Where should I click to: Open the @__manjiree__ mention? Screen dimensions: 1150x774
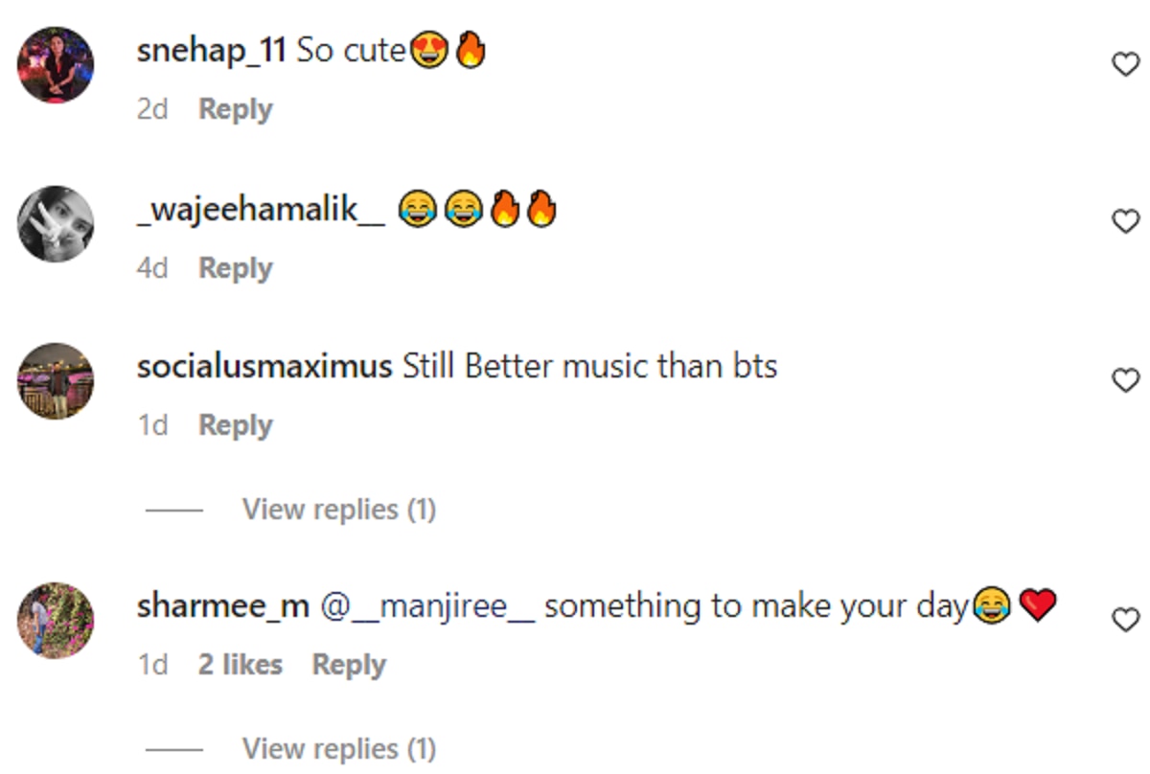coord(426,606)
